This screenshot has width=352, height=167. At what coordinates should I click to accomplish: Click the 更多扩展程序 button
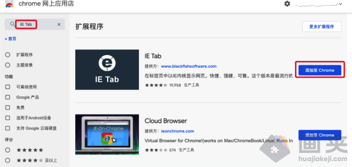pyautogui.click(x=322, y=27)
